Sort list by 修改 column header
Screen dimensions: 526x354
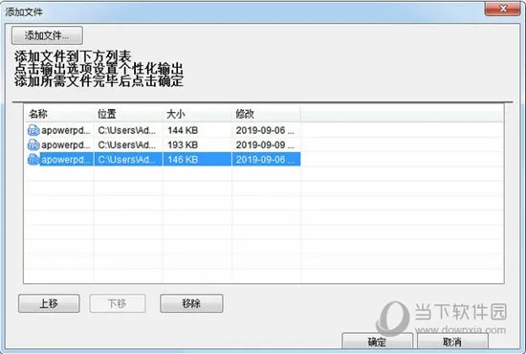tap(267, 114)
